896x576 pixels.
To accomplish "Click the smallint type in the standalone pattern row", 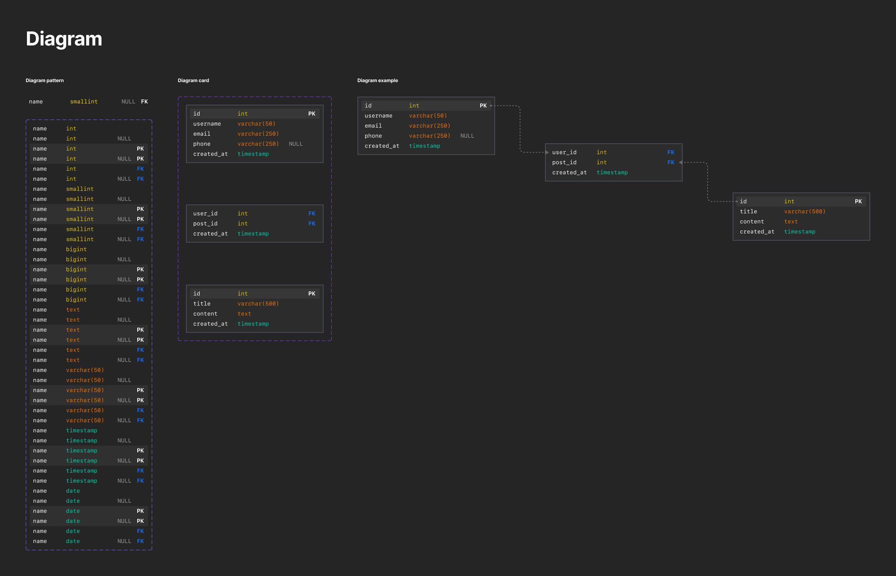I will click(84, 102).
